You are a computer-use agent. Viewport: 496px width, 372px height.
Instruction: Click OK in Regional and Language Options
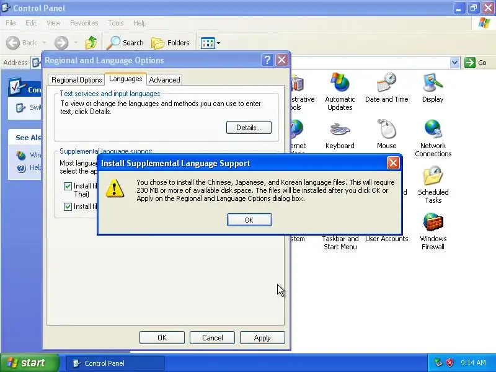(x=162, y=337)
